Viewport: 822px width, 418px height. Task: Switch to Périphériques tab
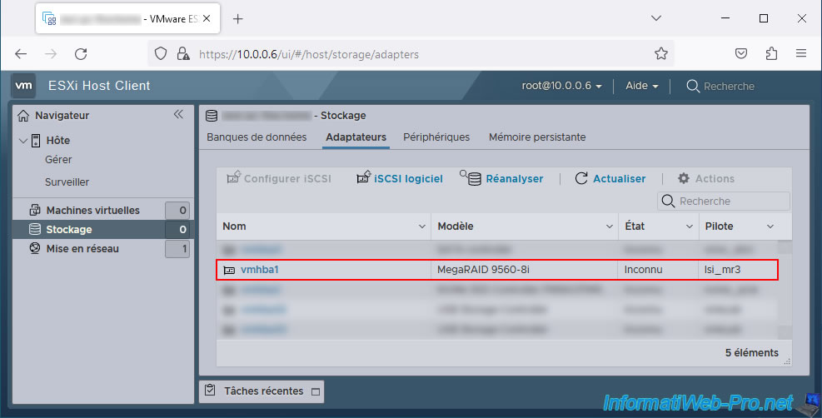click(x=436, y=137)
